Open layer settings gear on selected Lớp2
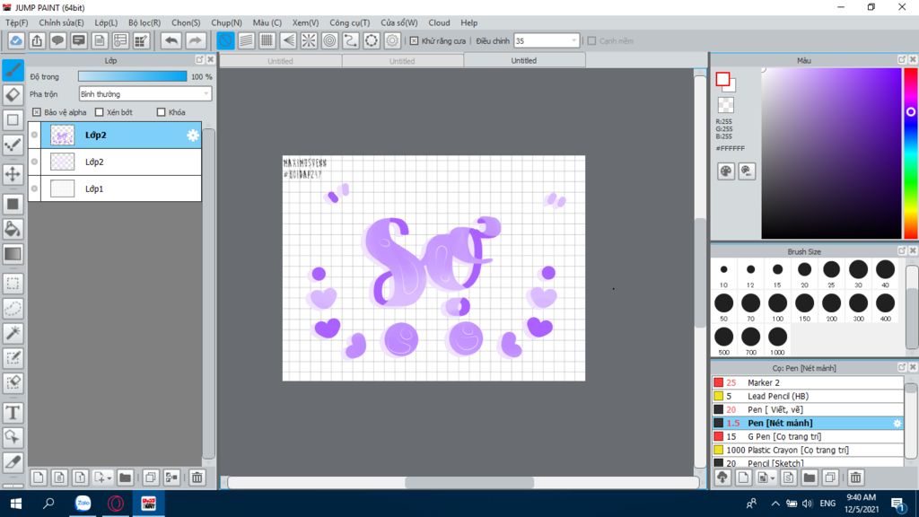The image size is (919, 517). tap(193, 136)
